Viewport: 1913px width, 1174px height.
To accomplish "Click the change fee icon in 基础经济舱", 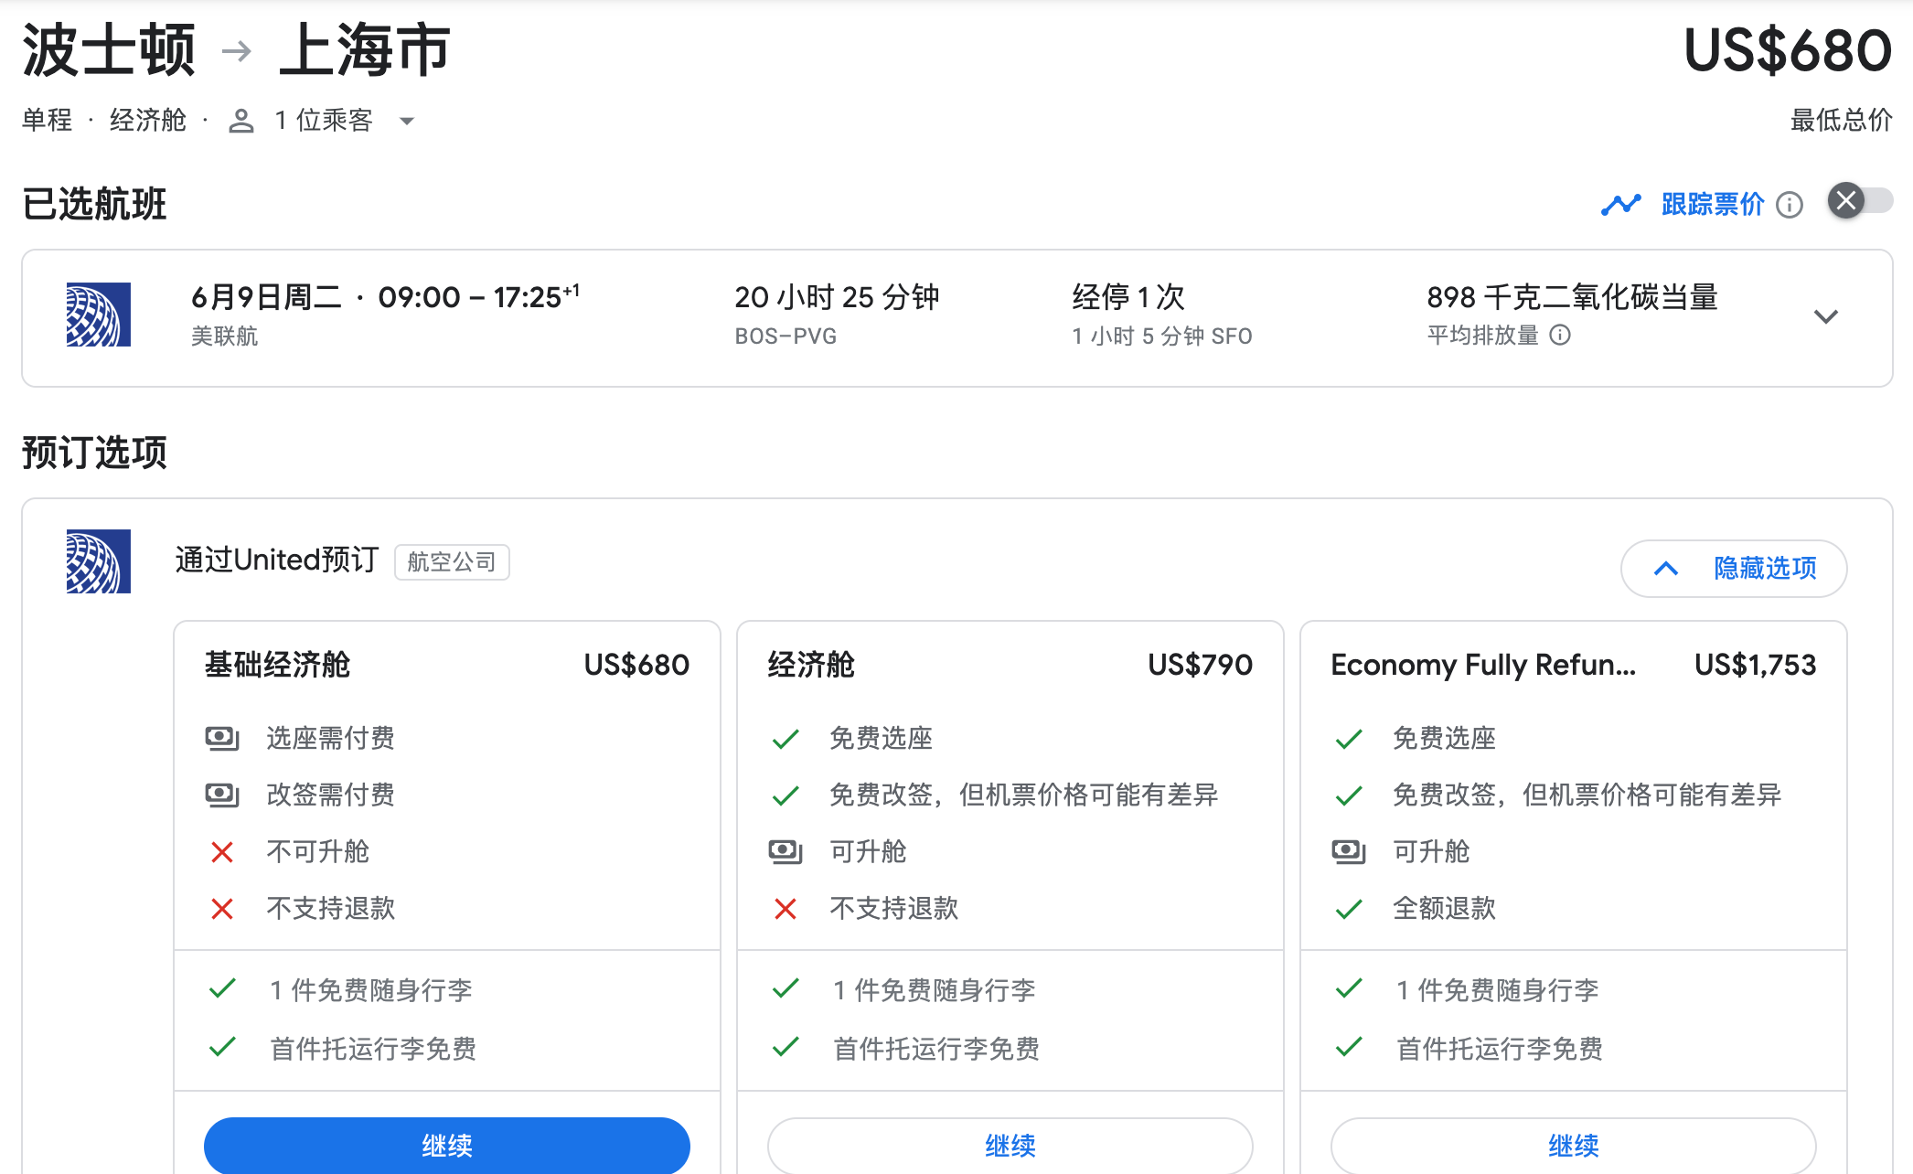I will 222,795.
